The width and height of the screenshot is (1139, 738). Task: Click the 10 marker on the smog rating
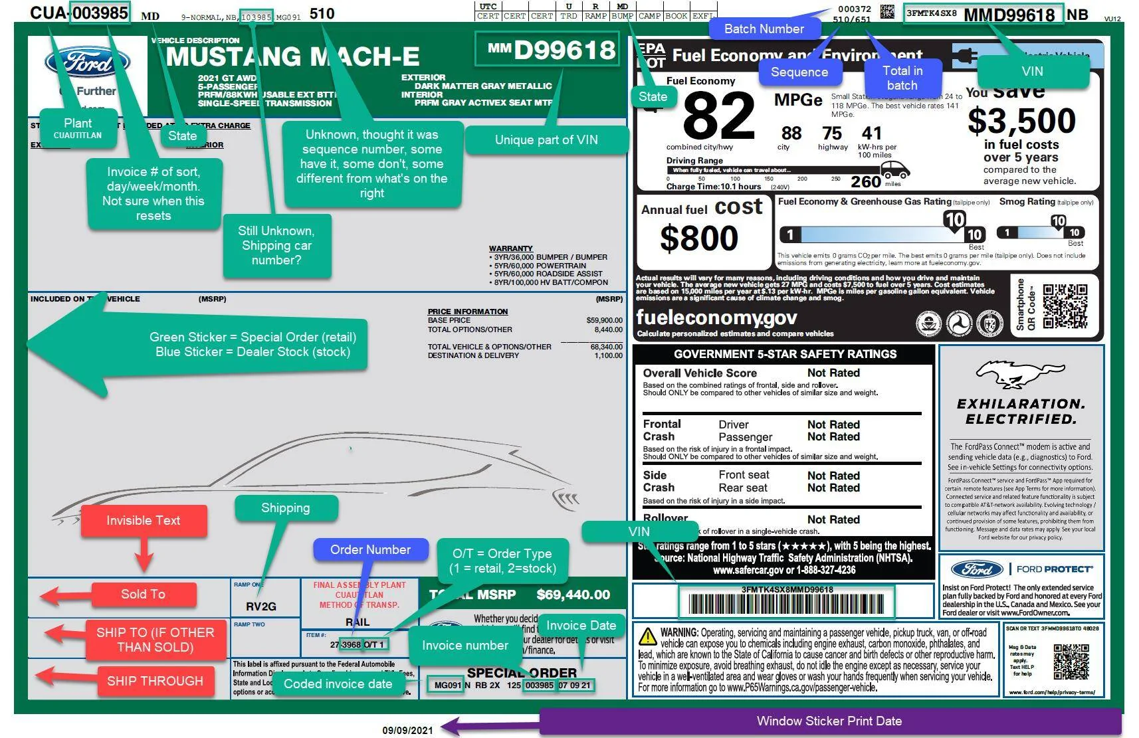pos(1059,221)
